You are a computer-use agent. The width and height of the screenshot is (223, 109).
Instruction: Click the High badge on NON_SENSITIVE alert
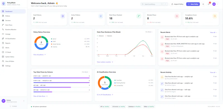click(x=168, y=46)
